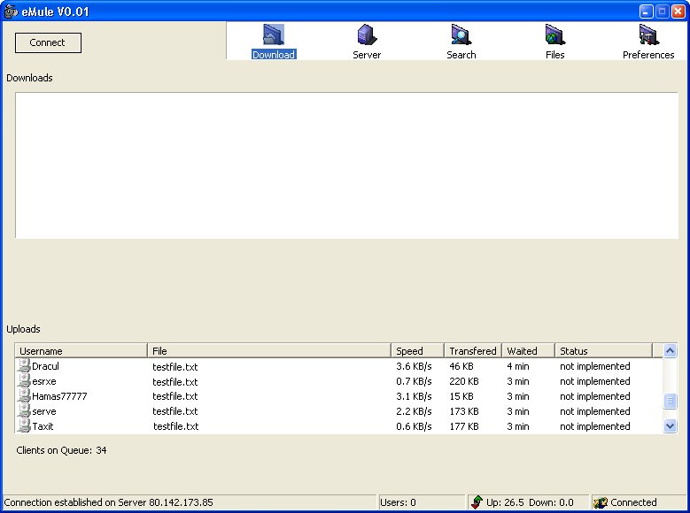This screenshot has width=690, height=513.
Task: Click the uploads list scroll-up arrow
Action: click(x=670, y=351)
